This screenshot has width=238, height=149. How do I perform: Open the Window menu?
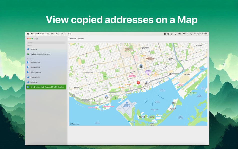point(64,34)
